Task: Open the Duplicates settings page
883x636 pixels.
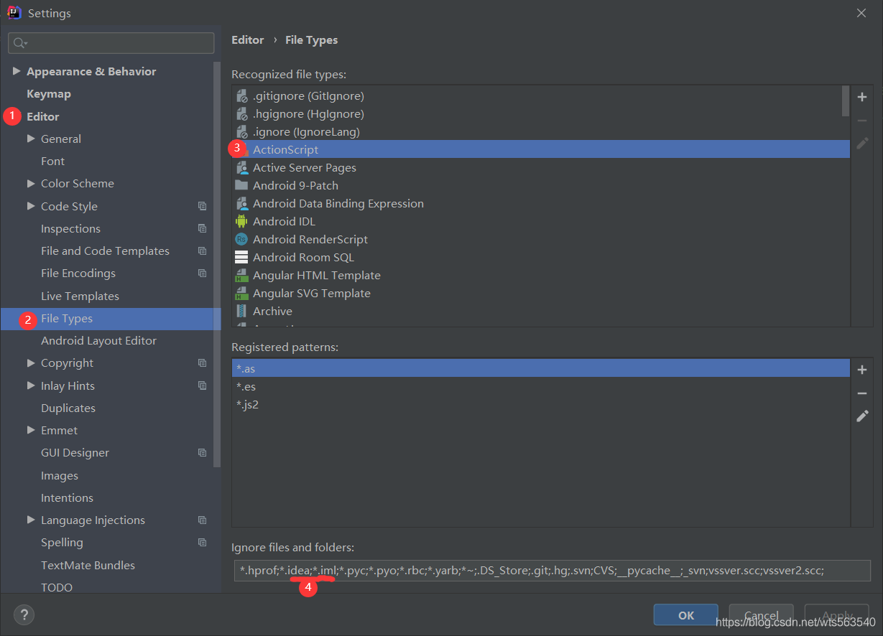Action: (68, 408)
